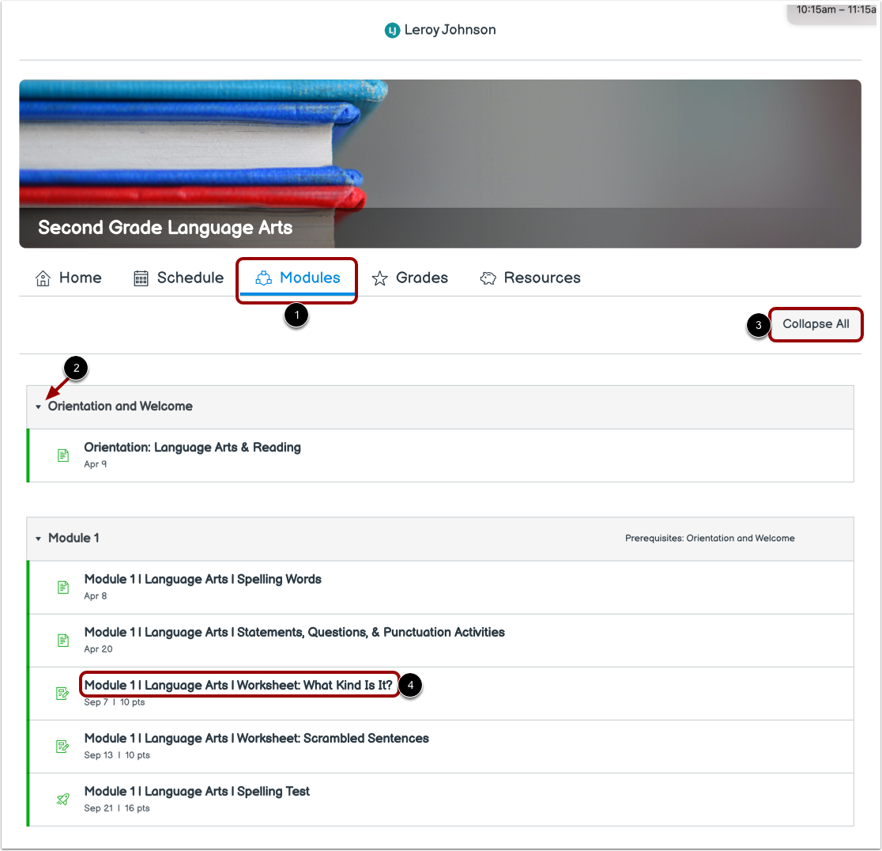882x851 pixels.
Task: Collapse the Module 1 section arrow
Action: click(x=39, y=538)
